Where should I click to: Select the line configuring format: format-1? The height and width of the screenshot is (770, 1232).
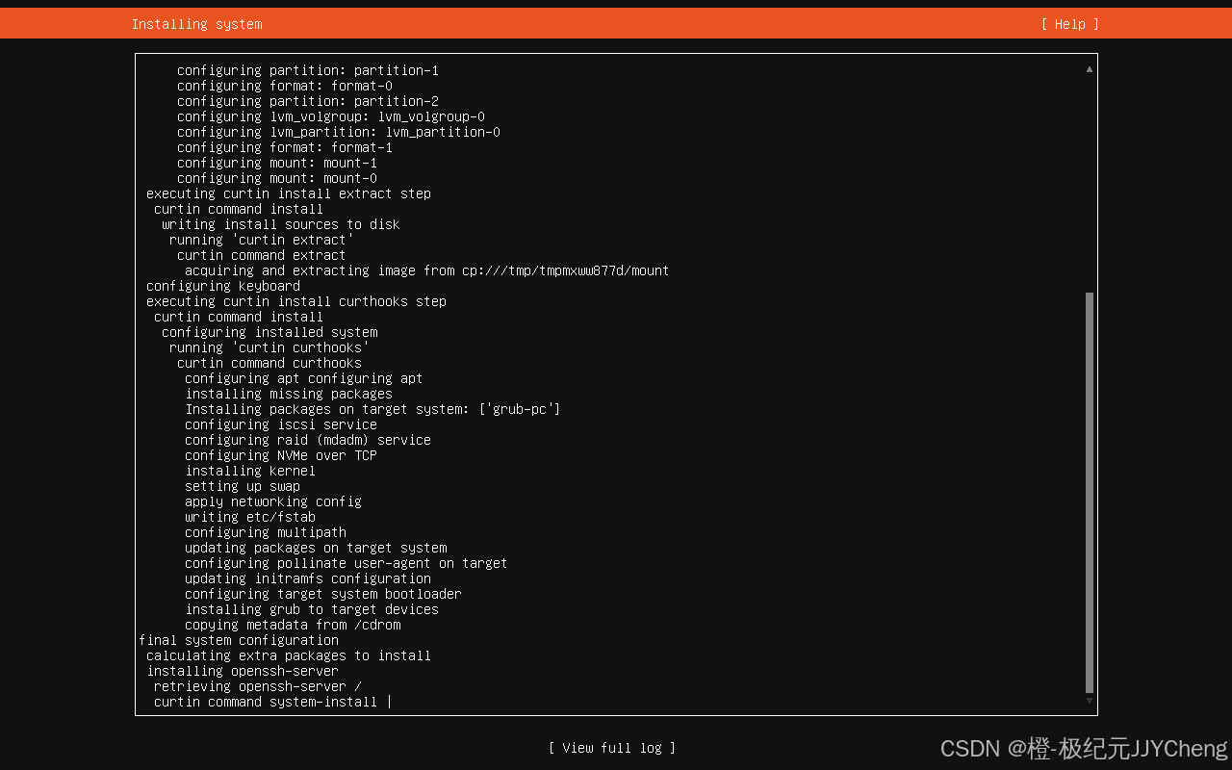point(285,147)
